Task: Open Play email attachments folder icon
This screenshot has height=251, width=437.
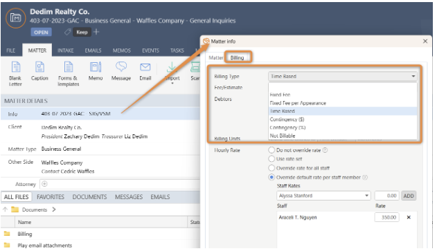Action: pos(7,245)
